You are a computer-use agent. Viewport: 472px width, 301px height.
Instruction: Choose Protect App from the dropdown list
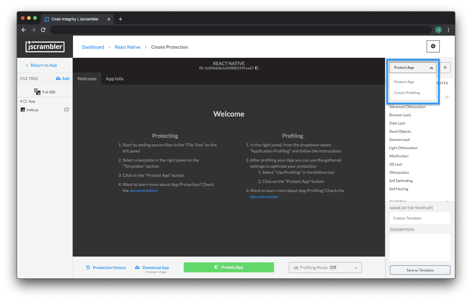click(404, 82)
